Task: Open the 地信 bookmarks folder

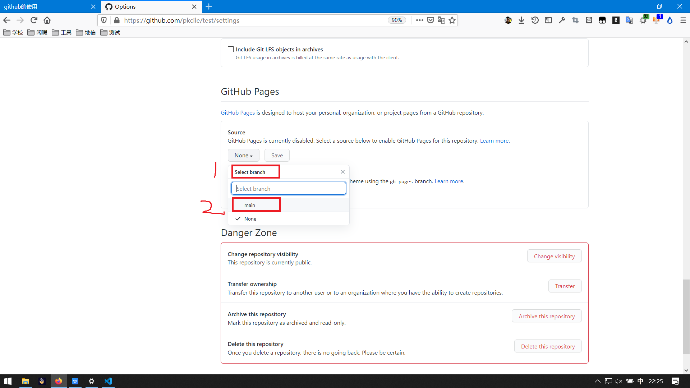Action: pyautogui.click(x=86, y=32)
